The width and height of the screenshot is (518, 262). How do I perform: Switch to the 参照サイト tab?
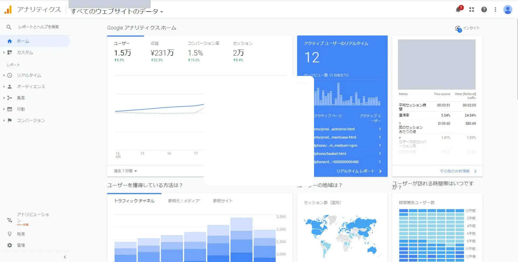pos(223,201)
